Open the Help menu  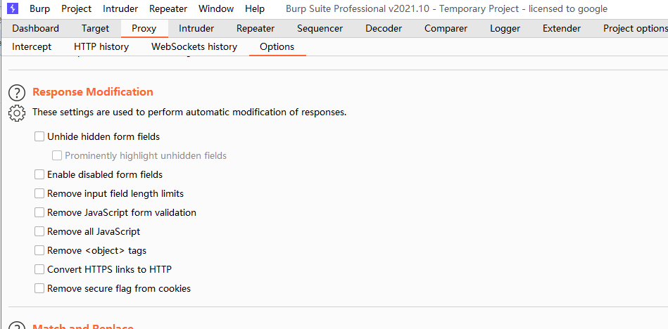coord(255,9)
